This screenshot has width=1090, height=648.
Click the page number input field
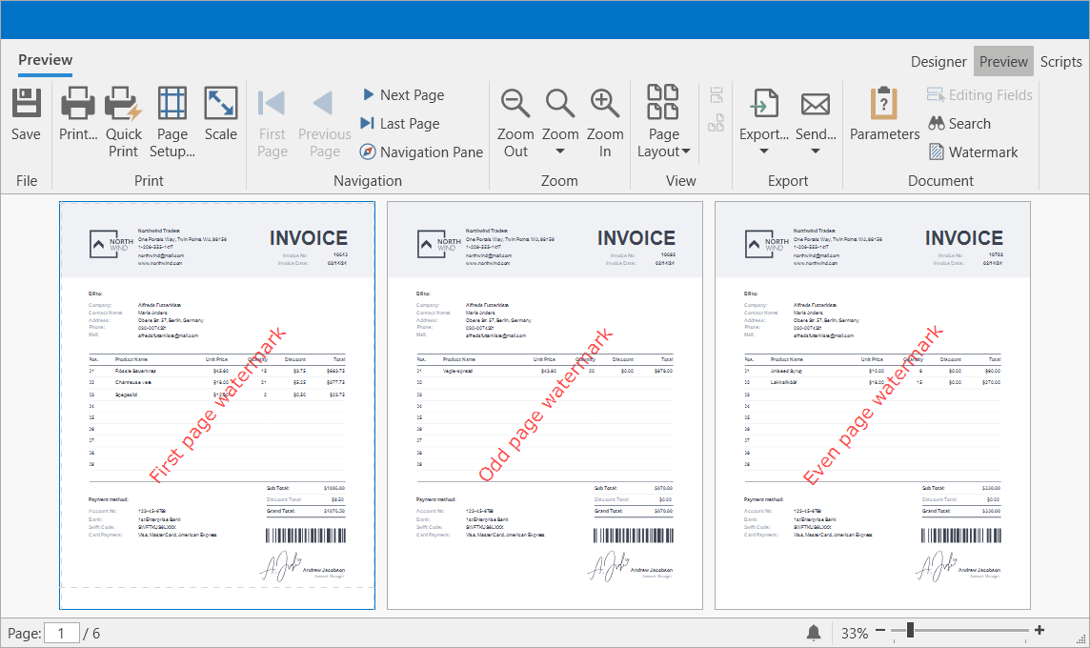click(62, 634)
